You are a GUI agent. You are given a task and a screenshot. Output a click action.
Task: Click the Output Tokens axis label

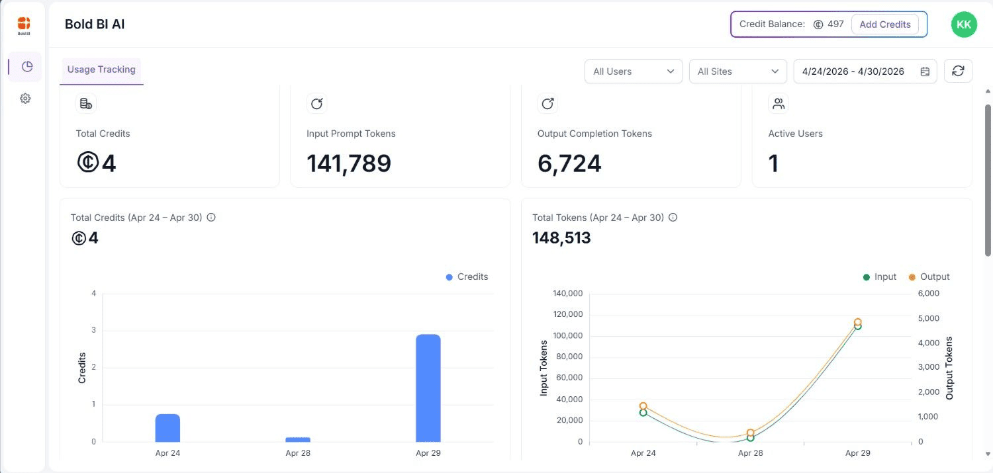coord(949,368)
